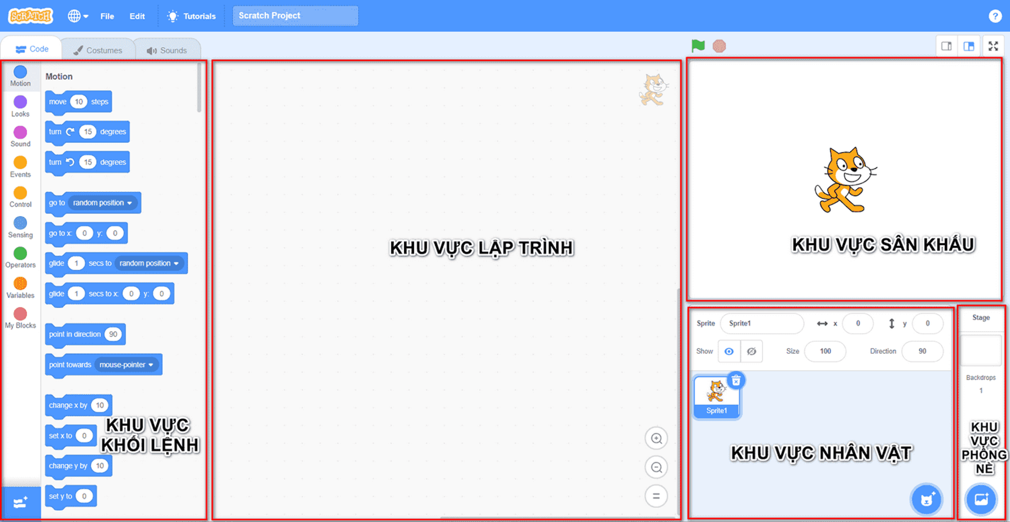Click the Add Extension button
This screenshot has height=522, width=1010.
[x=21, y=502]
